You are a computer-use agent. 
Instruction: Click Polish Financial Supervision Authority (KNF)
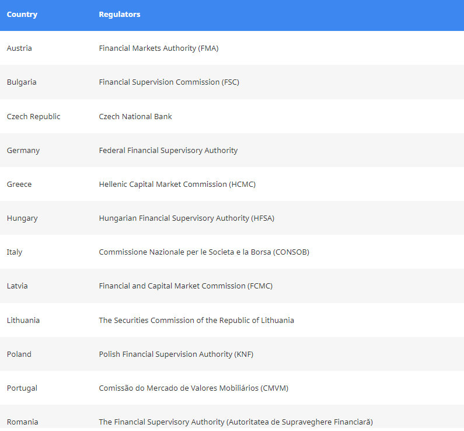(x=176, y=354)
